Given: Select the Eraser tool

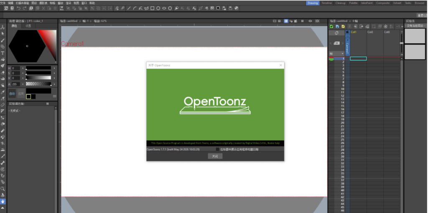Looking at the screenshot, I should [x=3, y=73].
